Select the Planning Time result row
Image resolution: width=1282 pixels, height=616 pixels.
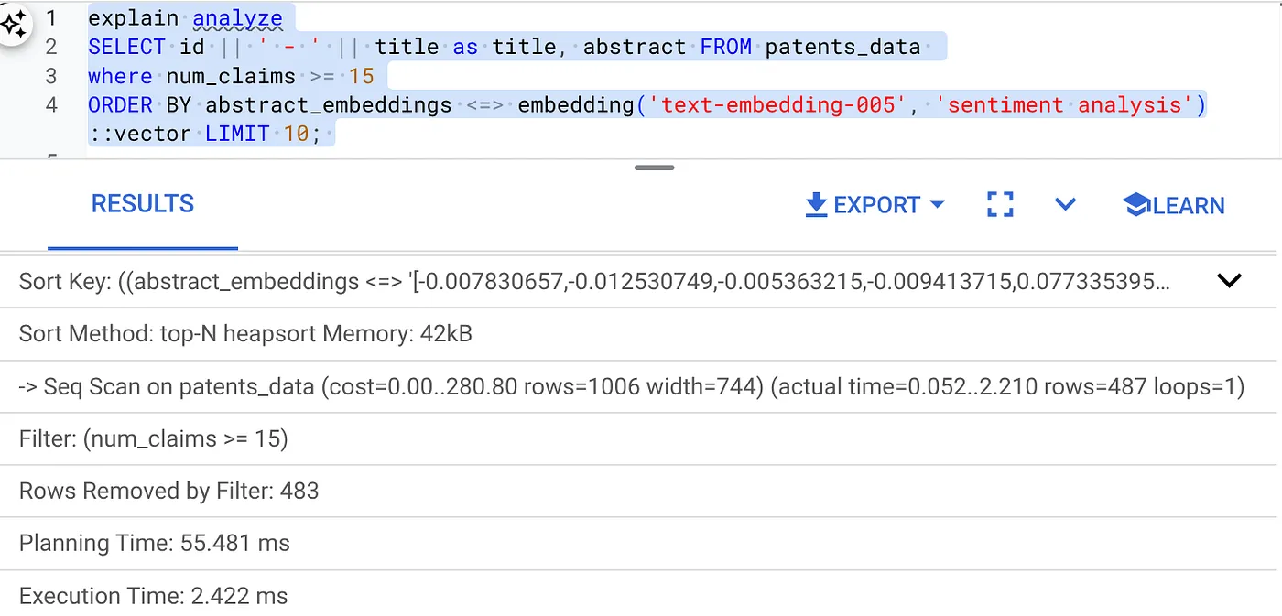point(155,544)
